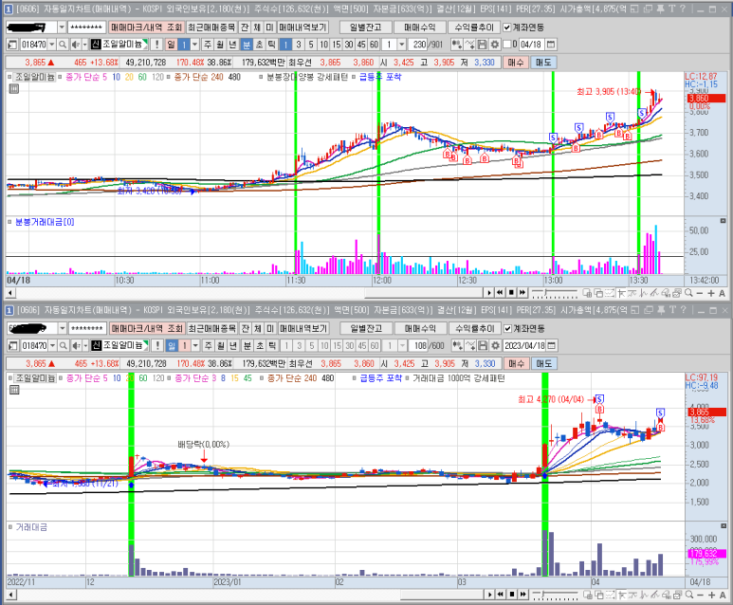733x605 pixels.
Task: Zoom in with plus icon in bottom chart
Action: click(711, 595)
